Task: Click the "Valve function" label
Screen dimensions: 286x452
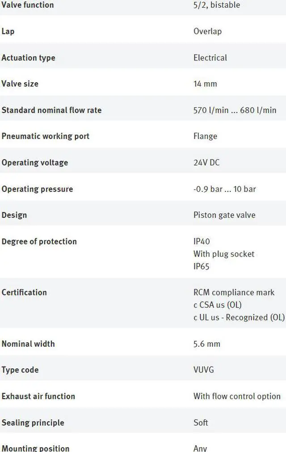Action: pyautogui.click(x=27, y=5)
